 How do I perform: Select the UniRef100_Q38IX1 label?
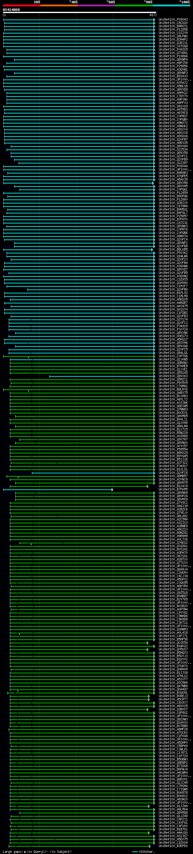(173, 43)
